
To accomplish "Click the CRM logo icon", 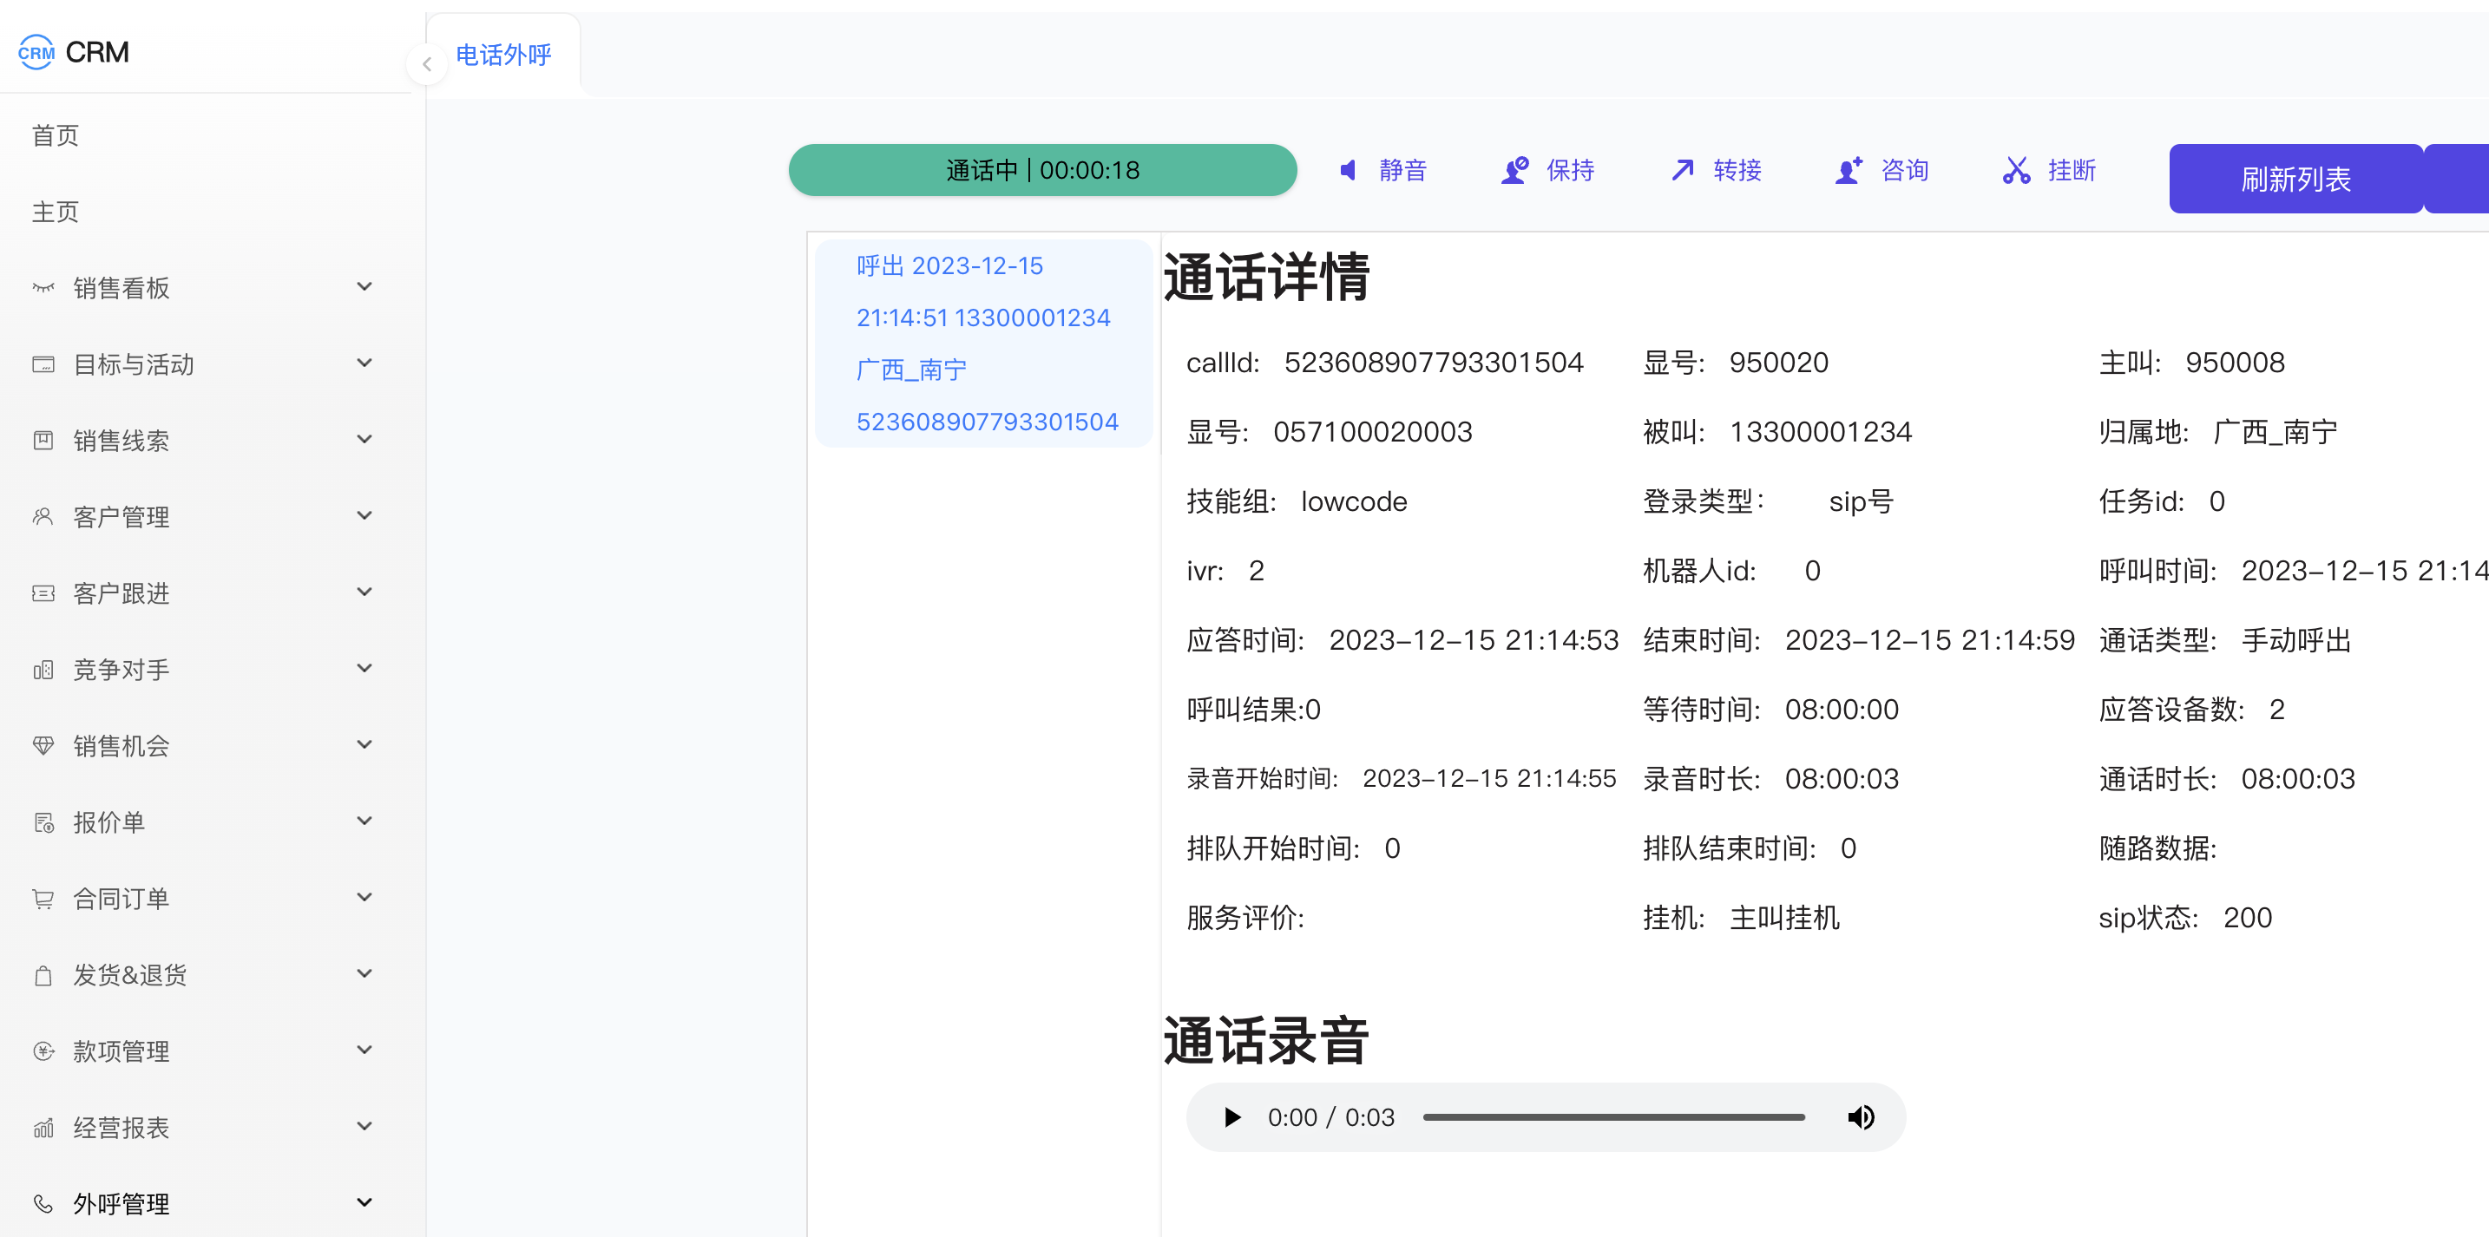I will (x=36, y=52).
